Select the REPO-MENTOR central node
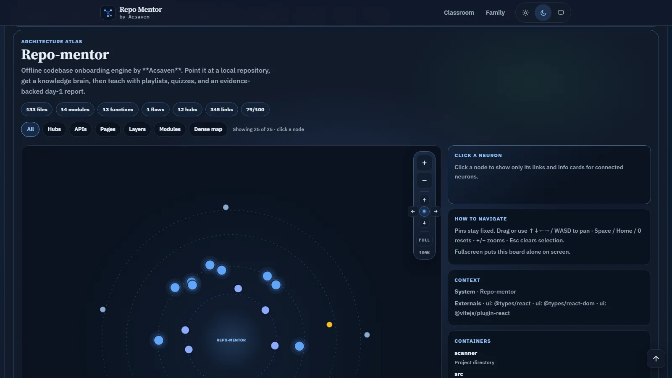672x378 pixels. (231, 340)
